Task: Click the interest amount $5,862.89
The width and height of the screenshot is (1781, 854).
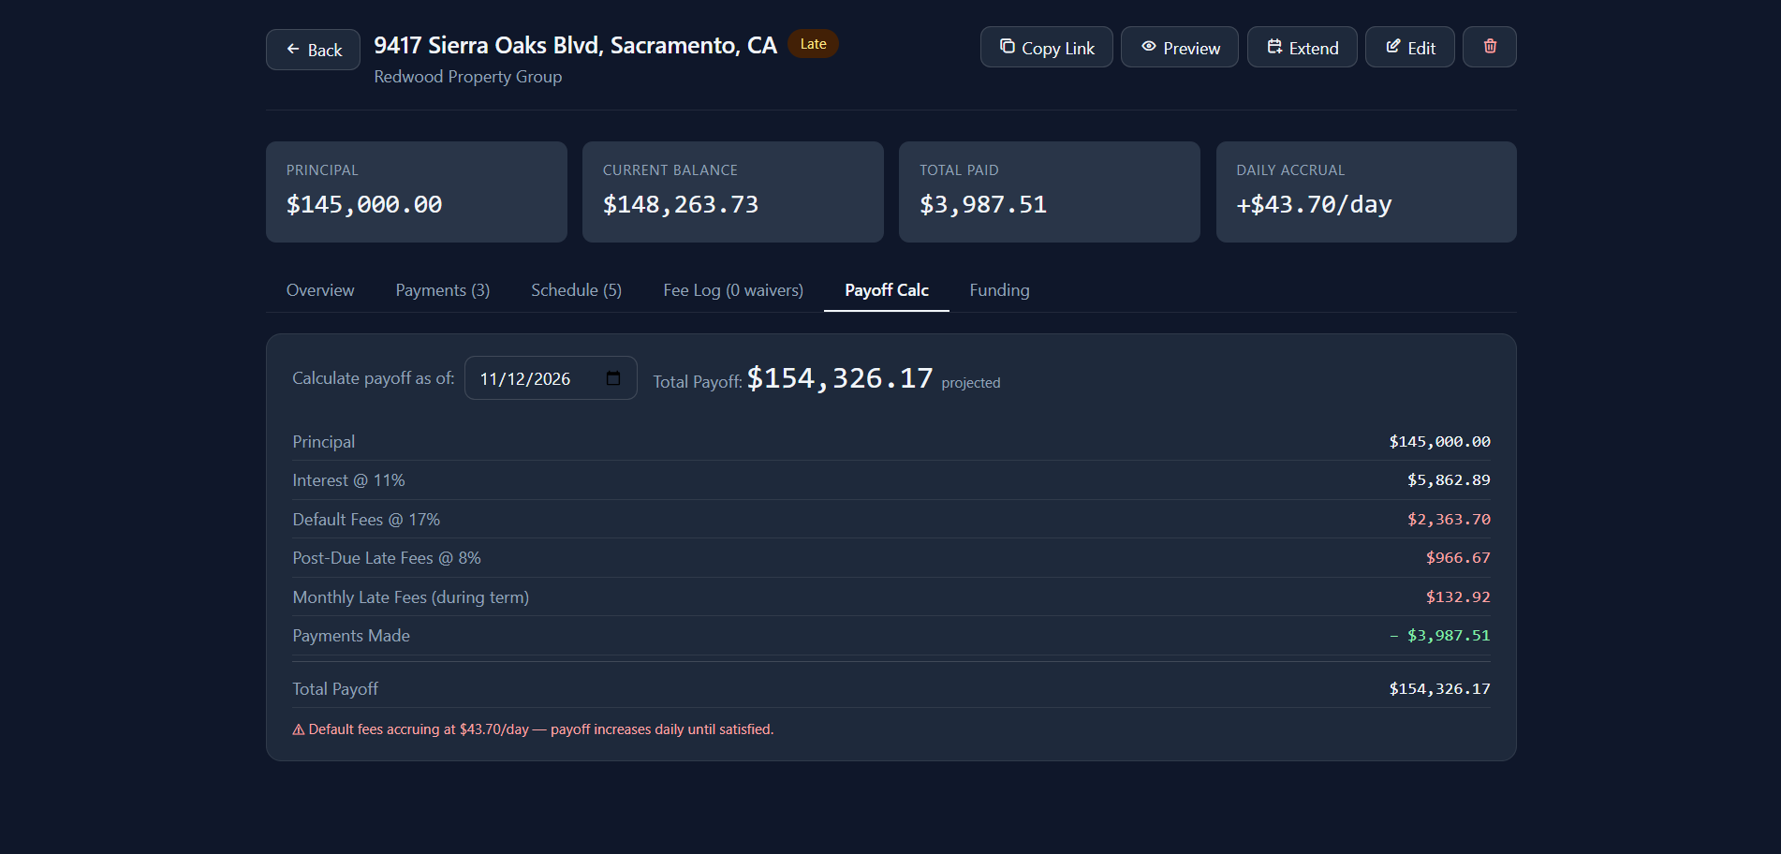Action: 1449,480
